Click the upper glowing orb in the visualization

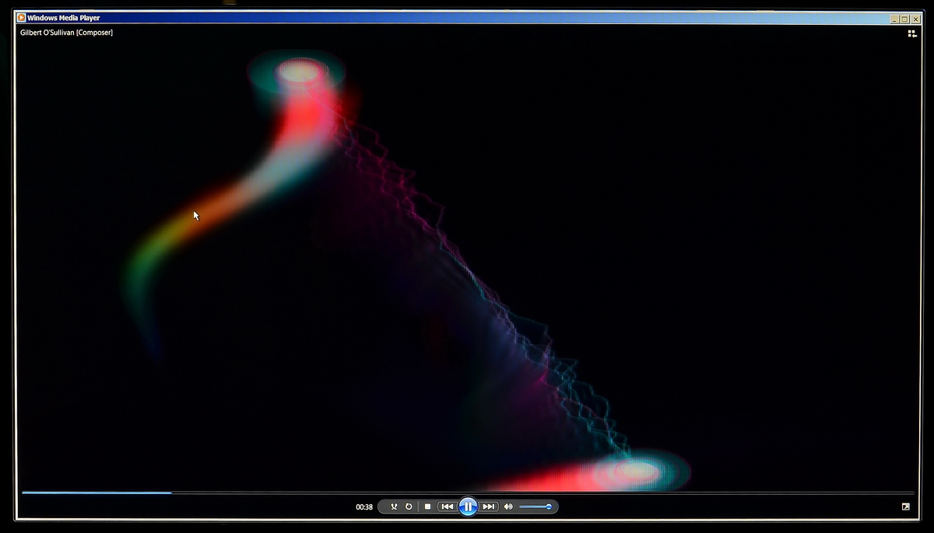(x=298, y=72)
